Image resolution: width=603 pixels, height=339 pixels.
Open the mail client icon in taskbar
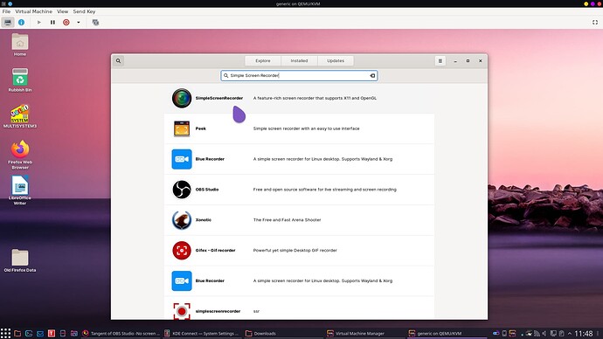40,333
